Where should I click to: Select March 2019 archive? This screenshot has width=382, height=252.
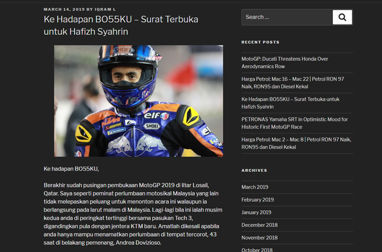pyautogui.click(x=255, y=187)
